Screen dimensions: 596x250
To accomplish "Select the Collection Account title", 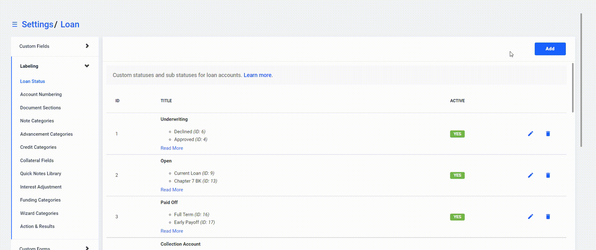I will 180,244.
